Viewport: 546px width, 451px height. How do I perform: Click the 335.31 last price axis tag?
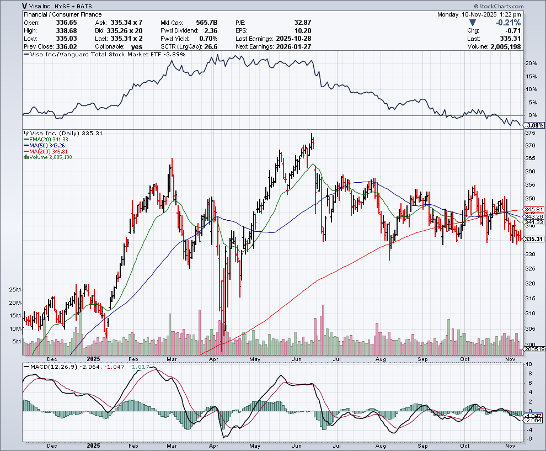[x=533, y=240]
